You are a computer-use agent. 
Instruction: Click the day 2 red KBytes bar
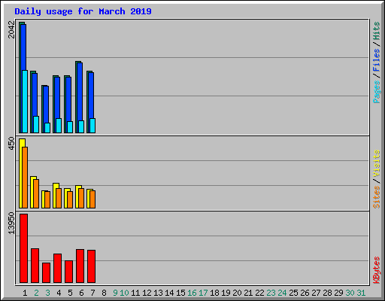(x=35, y=266)
